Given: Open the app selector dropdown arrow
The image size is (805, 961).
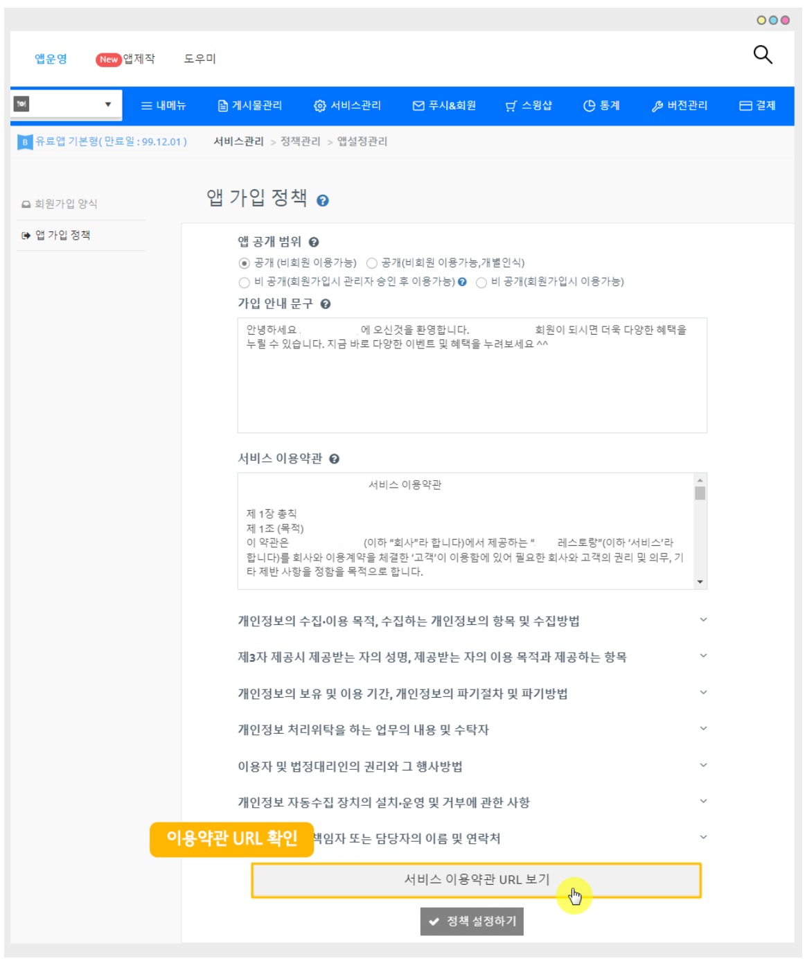Looking at the screenshot, I should tap(108, 105).
